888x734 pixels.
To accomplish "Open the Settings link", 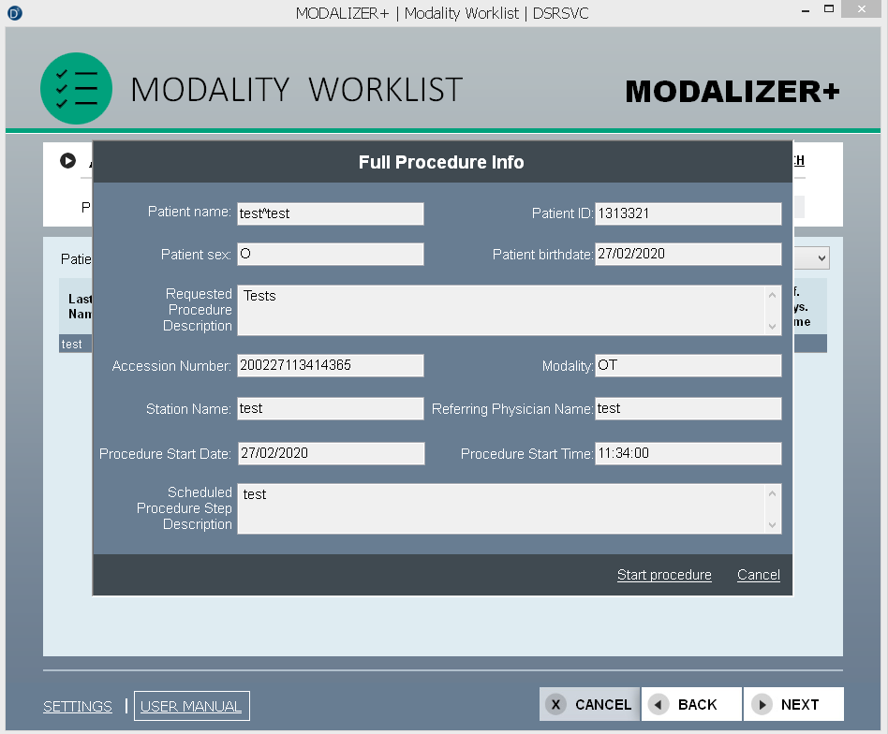I will click(78, 706).
